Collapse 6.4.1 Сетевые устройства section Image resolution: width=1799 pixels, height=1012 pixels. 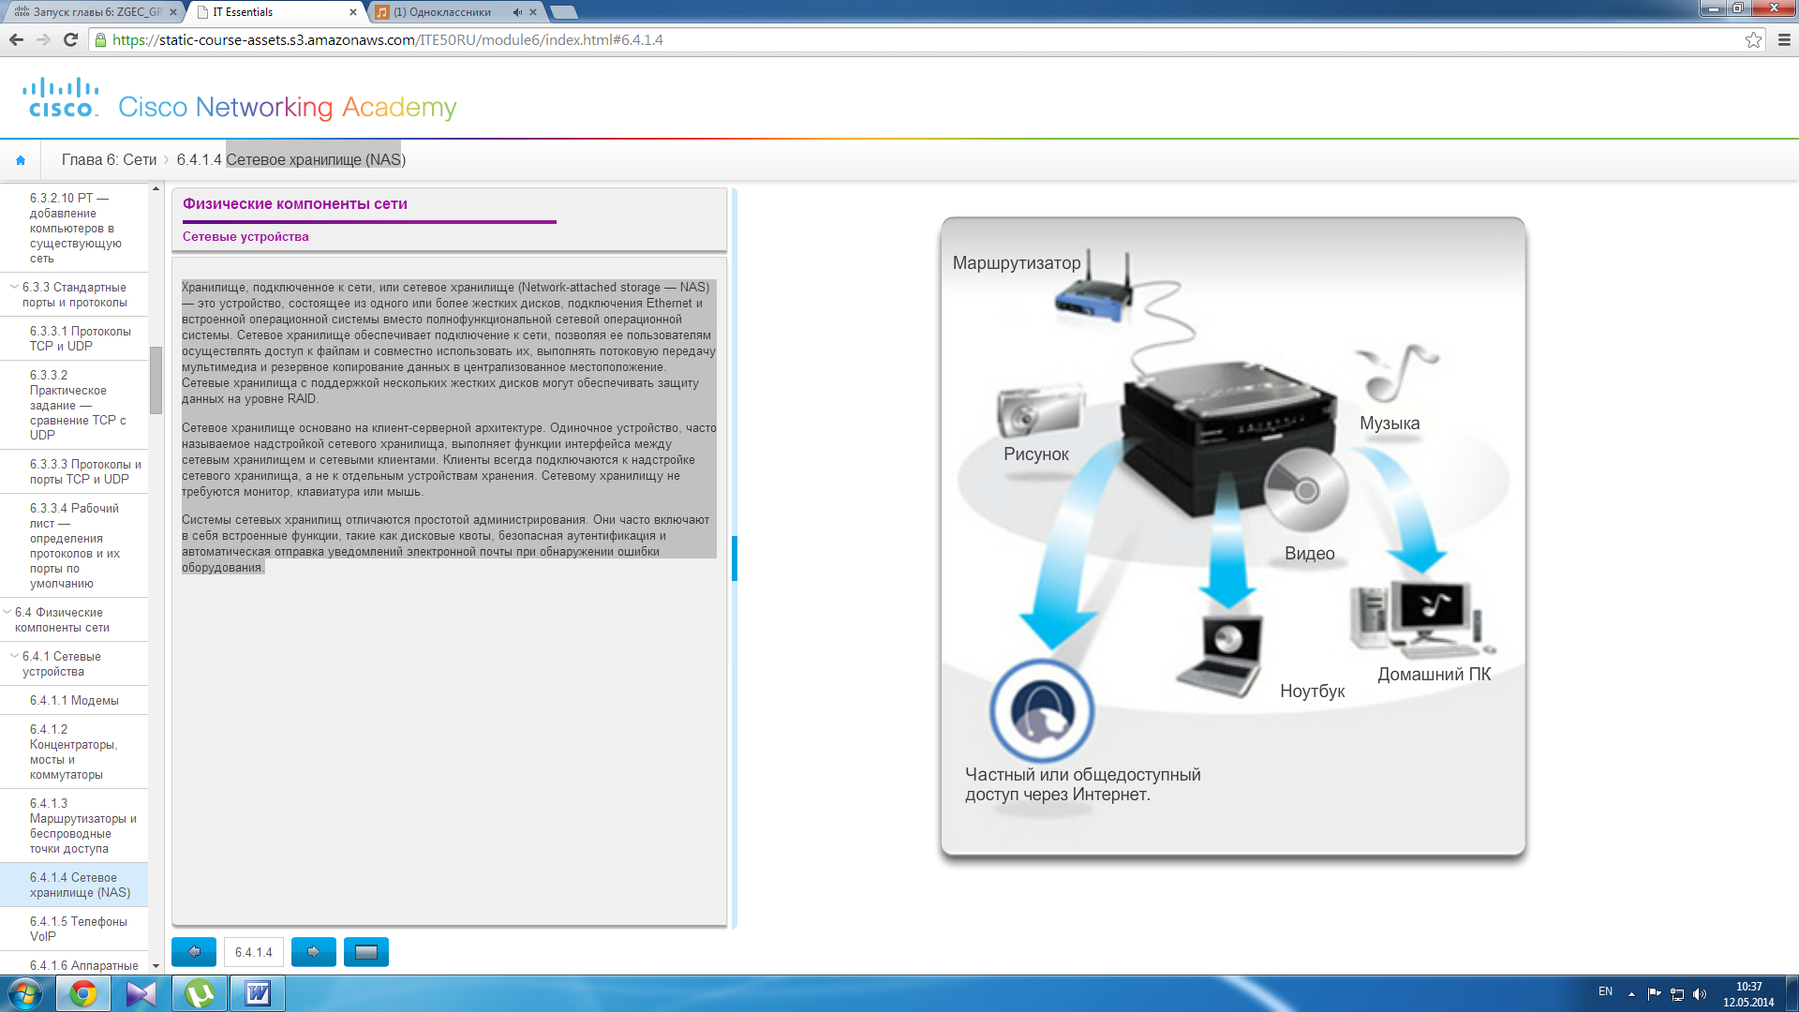point(14,656)
